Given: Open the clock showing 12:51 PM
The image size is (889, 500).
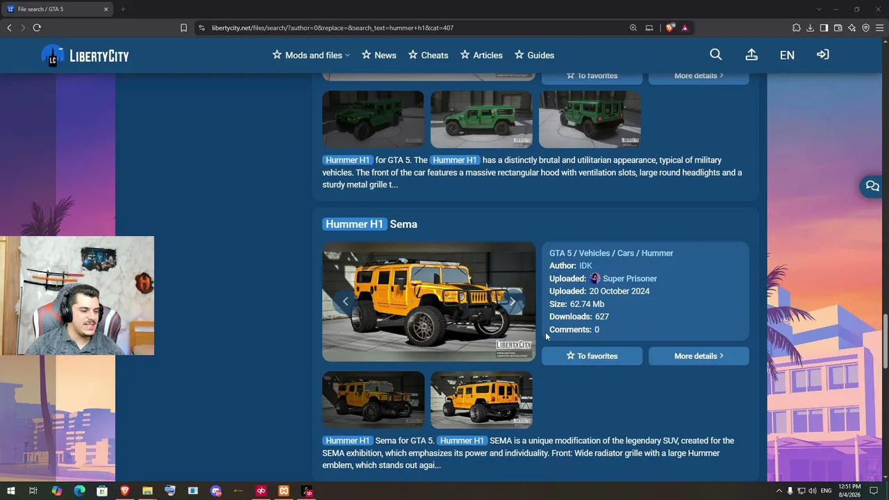Looking at the screenshot, I should coord(849,491).
